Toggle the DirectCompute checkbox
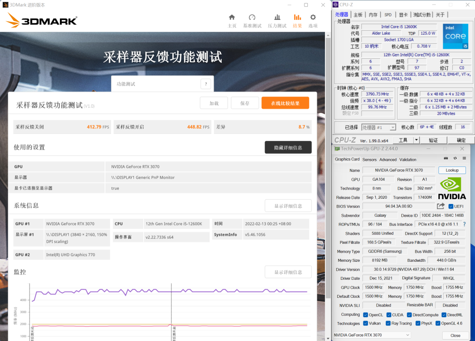 click(409, 314)
